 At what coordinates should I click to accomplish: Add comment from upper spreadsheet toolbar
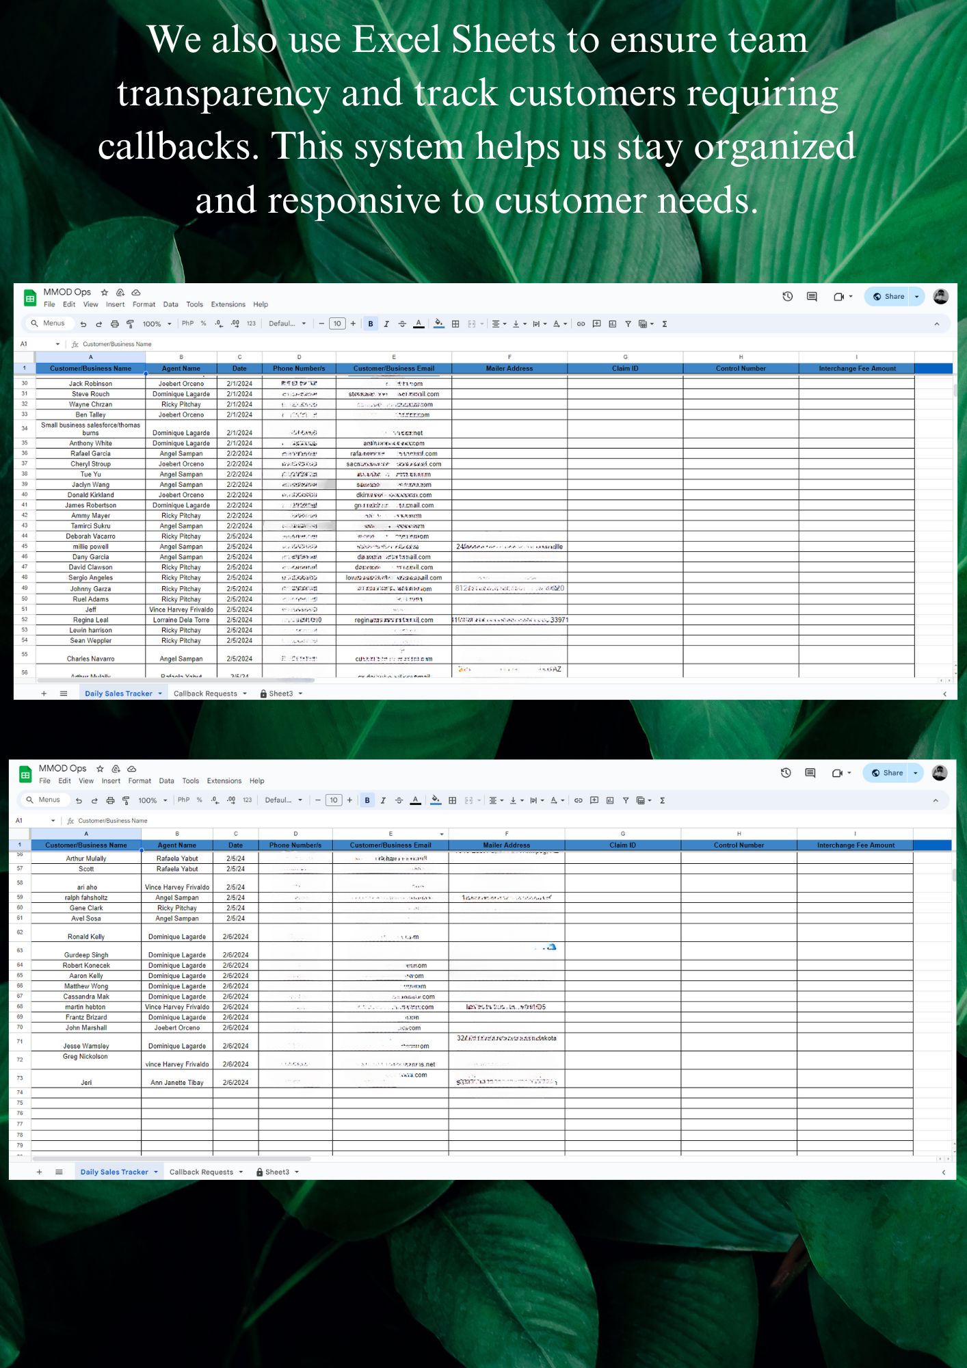[596, 324]
